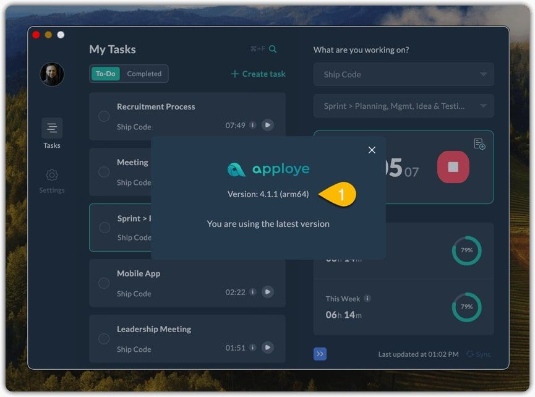Open the Tasks sidebar icon
This screenshot has width=535, height=397.
coord(52,129)
